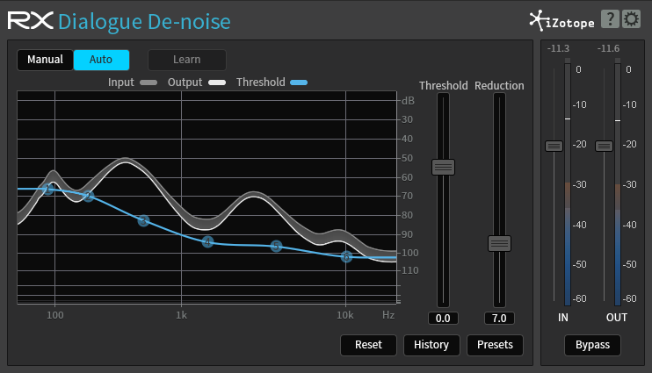652x373 pixels.
Task: Enable Auto mode
Action: pos(101,60)
